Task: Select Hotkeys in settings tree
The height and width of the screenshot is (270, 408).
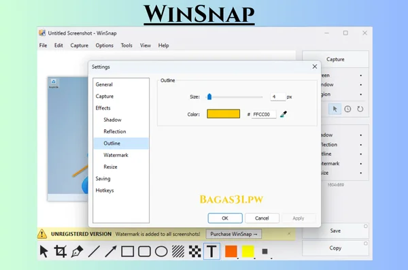Action: [121, 190]
